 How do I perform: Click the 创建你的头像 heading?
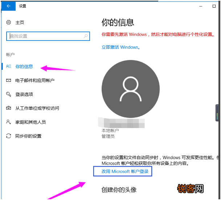tap(119, 190)
